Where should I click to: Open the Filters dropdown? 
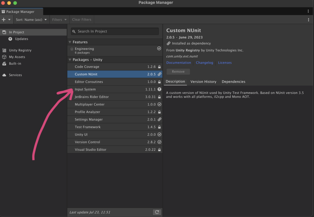[x=59, y=20]
